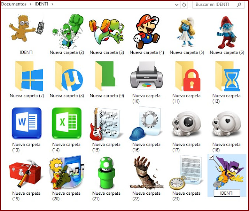This screenshot has width=249, height=211.
Task: Select the Word icon folder
Action: (26, 123)
